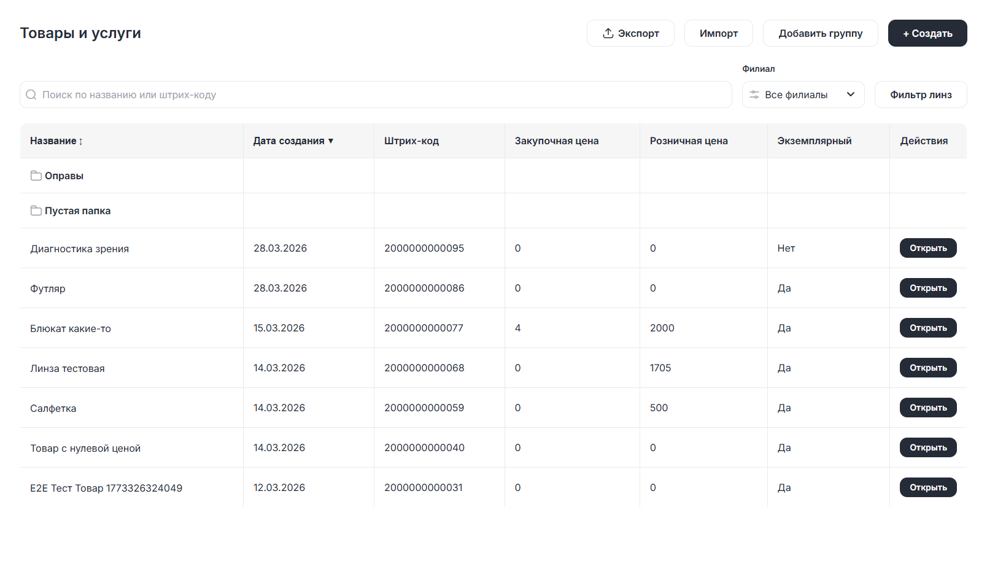Screen dimensions: 987x580
Task: Click the folder icon beside Пустая папка
Action: coord(36,211)
